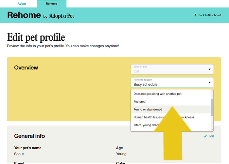Viewport: 229px width, 164px height.
Task: Click the dropdown list scrollbar thumb
Action: 212,107
